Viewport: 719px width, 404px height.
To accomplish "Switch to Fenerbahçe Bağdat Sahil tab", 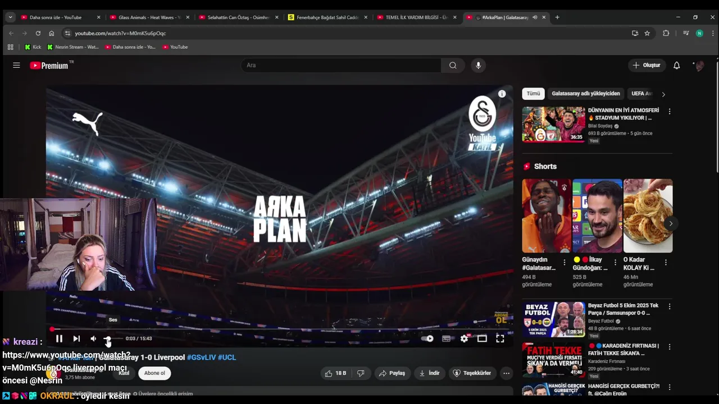I will 327,17.
